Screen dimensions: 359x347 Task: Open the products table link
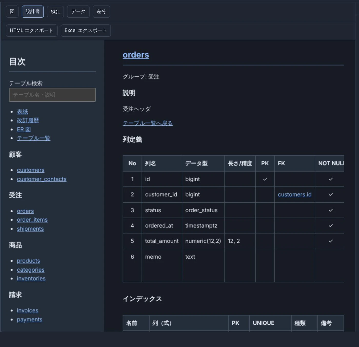click(28, 261)
